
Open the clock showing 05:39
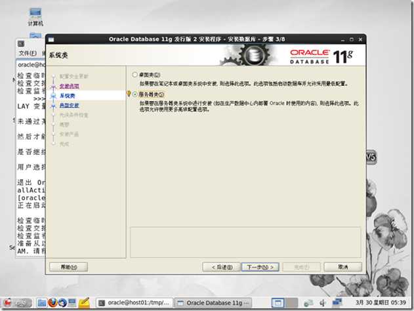(381, 302)
